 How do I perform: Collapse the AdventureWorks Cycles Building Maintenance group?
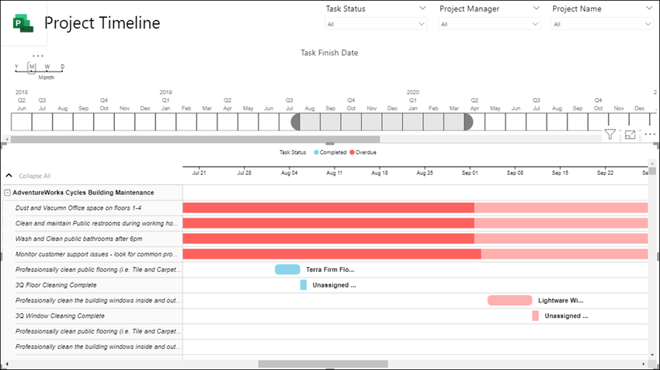pos(7,193)
